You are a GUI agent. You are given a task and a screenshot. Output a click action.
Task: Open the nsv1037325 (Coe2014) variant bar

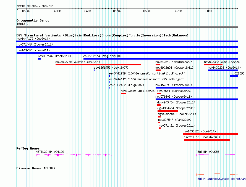(127, 53)
